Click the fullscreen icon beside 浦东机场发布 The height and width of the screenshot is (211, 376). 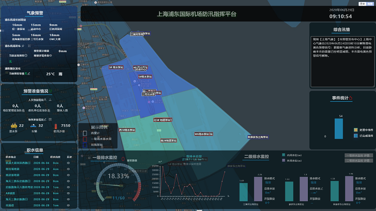[x=29, y=46]
